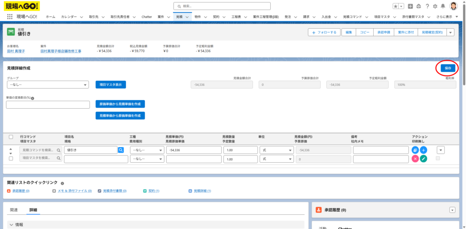The height and width of the screenshot is (229, 466).
Task: Click the pink delete row icon
Action: click(415, 159)
